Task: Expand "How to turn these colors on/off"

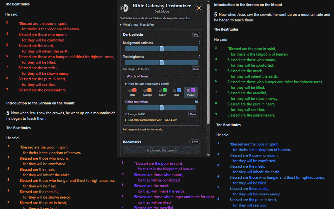Action: (147, 84)
